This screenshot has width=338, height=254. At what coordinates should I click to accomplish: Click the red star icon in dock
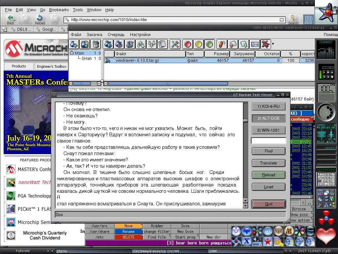coord(268,241)
